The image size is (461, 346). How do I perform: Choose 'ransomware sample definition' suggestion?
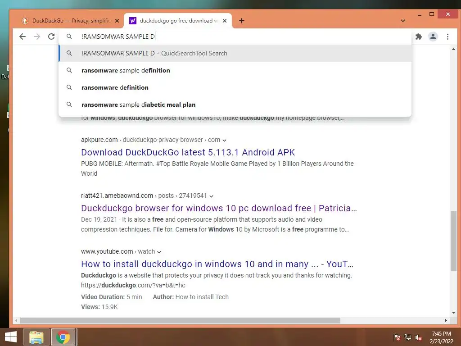[235, 70]
